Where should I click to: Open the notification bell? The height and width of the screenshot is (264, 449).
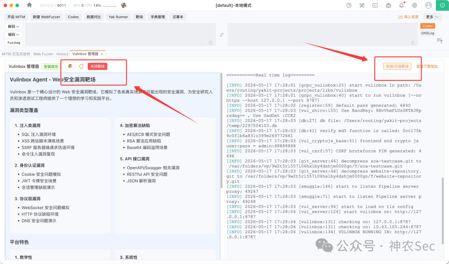(402, 5)
